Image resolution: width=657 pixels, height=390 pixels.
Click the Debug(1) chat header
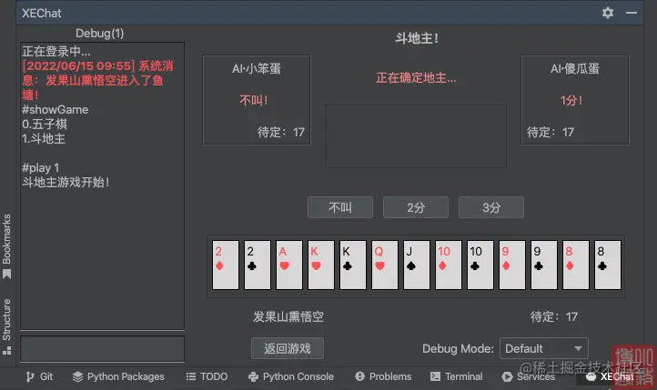tap(100, 34)
